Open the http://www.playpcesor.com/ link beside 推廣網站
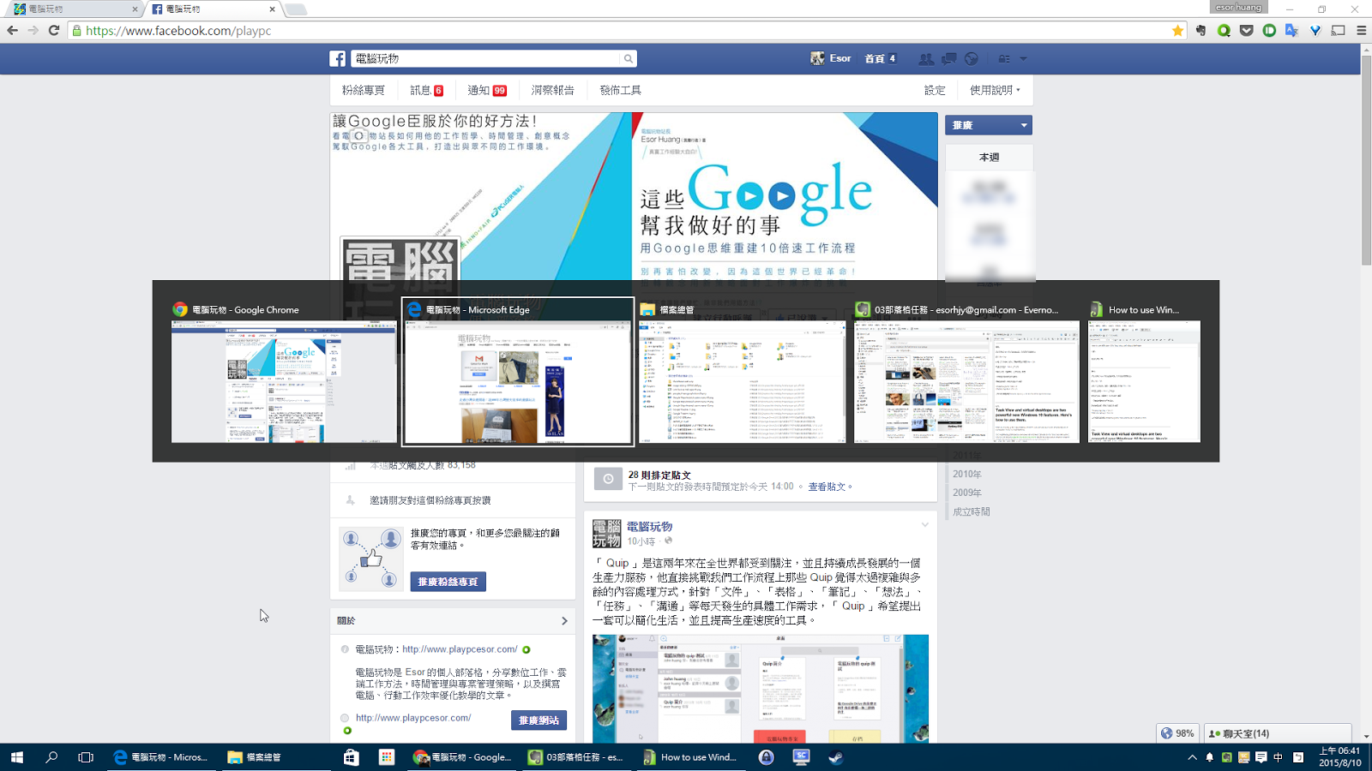 click(x=413, y=718)
